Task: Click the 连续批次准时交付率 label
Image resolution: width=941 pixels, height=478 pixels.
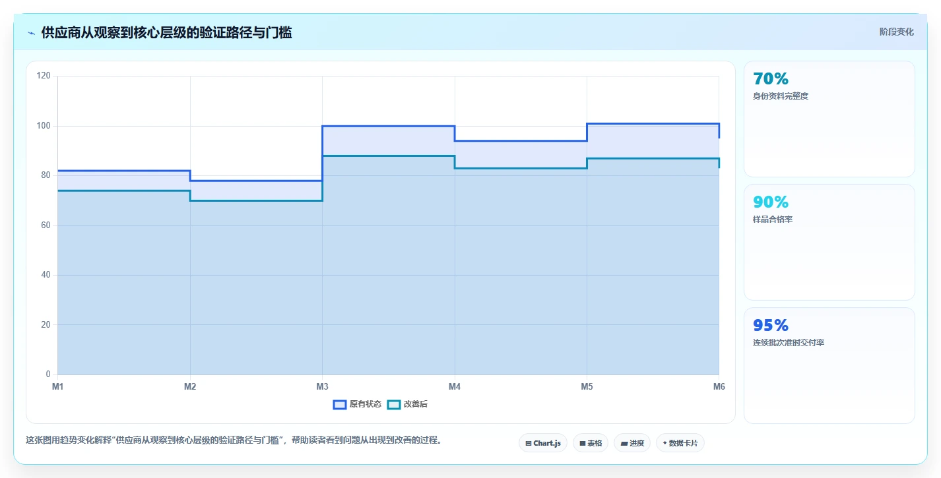Action: pyautogui.click(x=789, y=343)
